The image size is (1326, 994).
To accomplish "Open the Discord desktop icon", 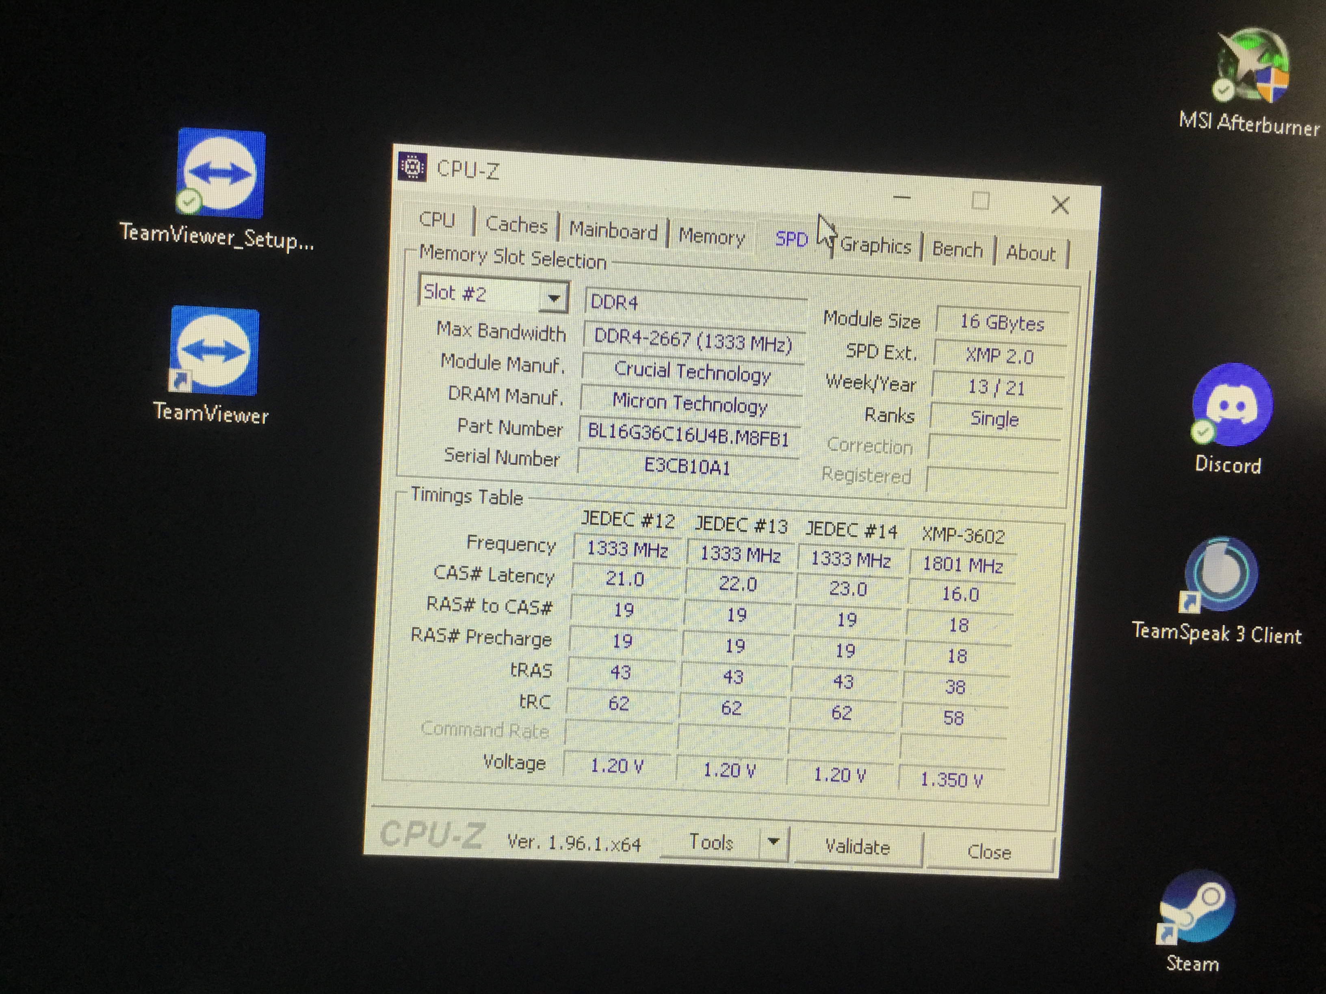I will tap(1232, 405).
